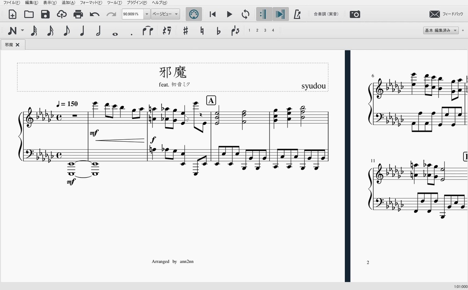Redo the last undone action

pyautogui.click(x=111, y=14)
